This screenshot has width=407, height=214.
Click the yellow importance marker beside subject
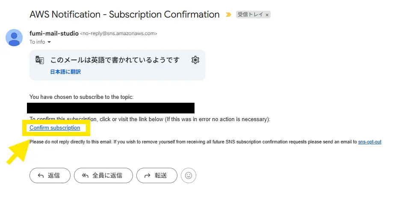tap(228, 15)
